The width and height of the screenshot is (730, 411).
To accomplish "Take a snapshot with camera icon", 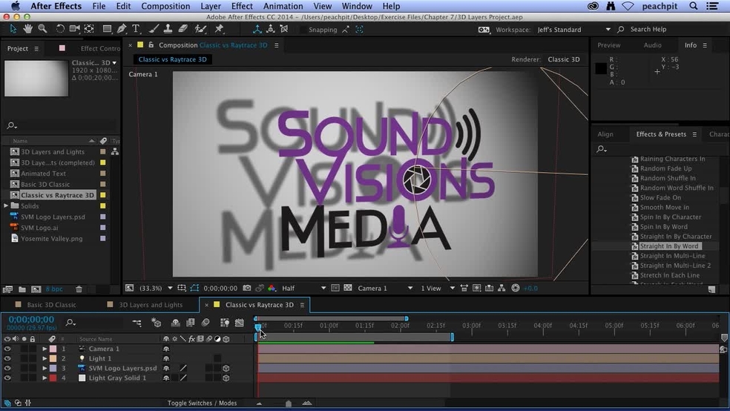I will pyautogui.click(x=247, y=288).
